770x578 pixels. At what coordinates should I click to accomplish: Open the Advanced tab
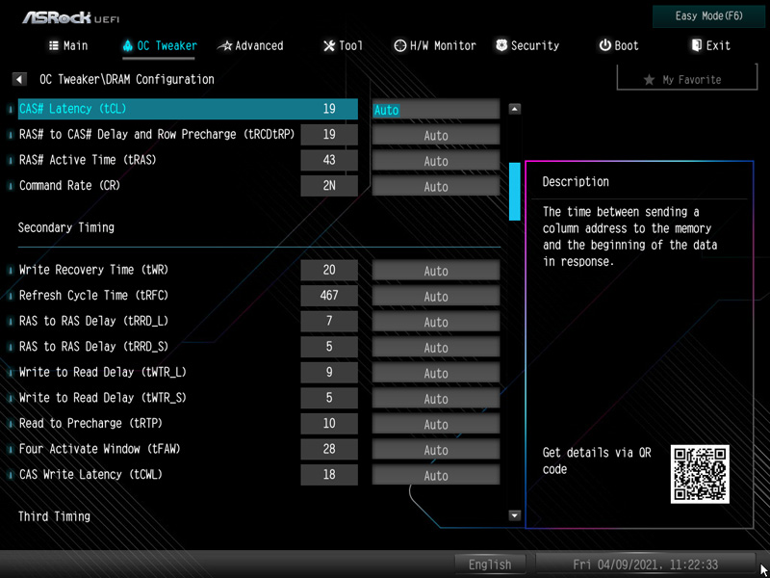coord(250,45)
